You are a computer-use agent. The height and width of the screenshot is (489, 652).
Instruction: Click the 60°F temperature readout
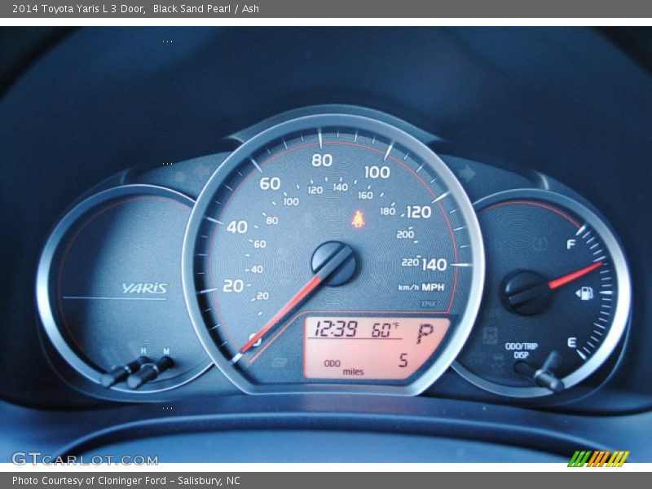point(385,330)
